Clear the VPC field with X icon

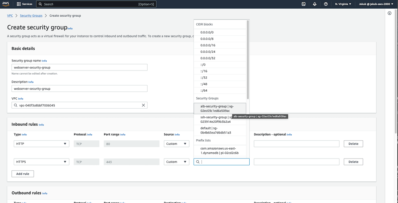[x=143, y=105]
